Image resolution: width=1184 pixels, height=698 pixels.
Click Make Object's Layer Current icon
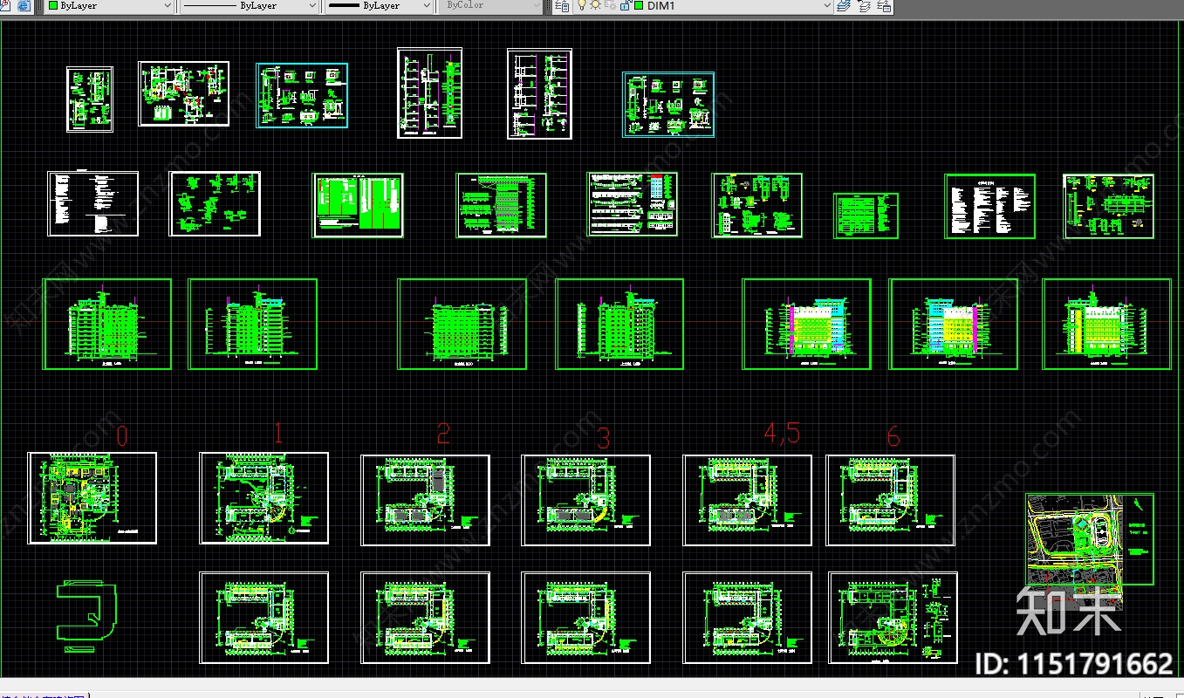pos(845,5)
